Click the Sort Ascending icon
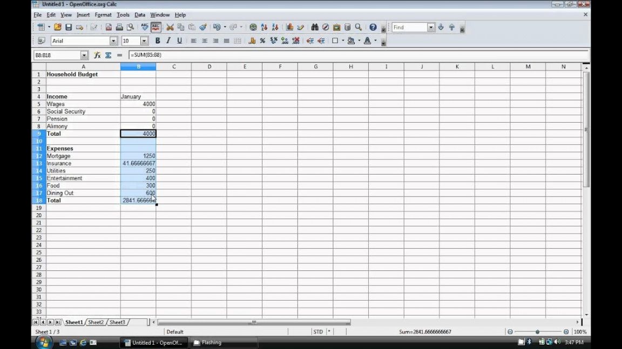Image resolution: width=622 pixels, height=349 pixels. (264, 27)
